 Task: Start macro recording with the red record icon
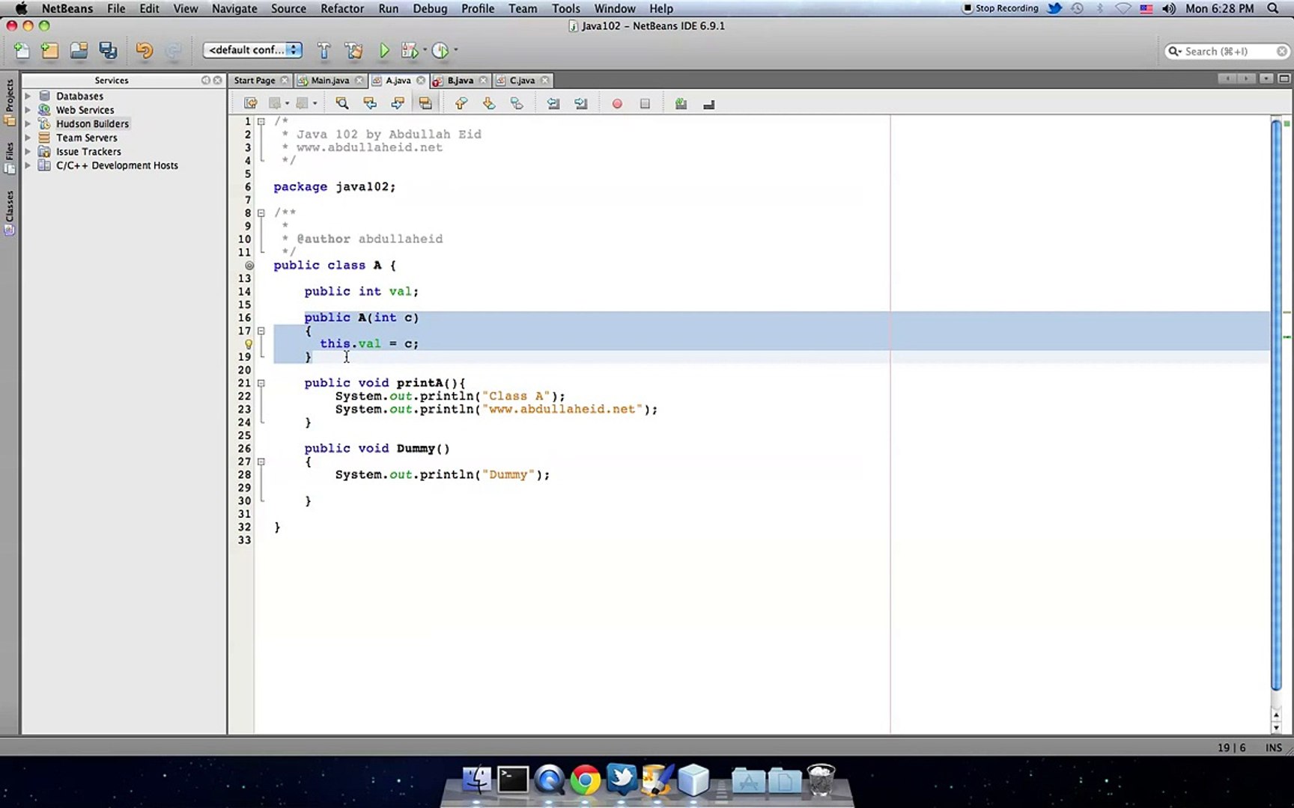617,103
